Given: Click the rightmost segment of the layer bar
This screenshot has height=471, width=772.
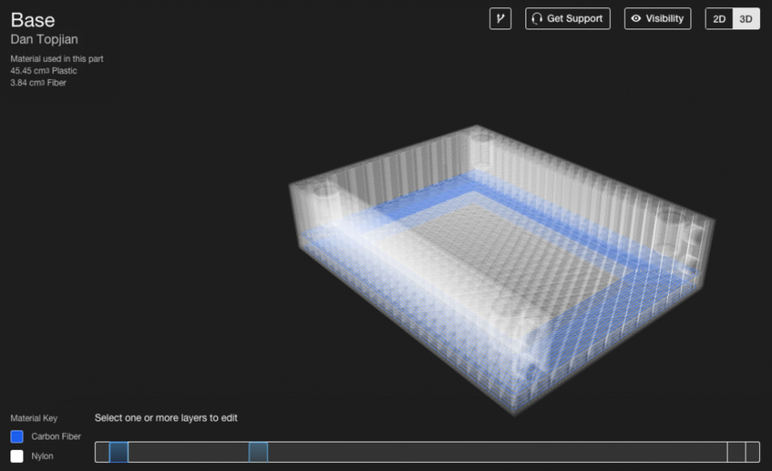Looking at the screenshot, I should [x=752, y=452].
